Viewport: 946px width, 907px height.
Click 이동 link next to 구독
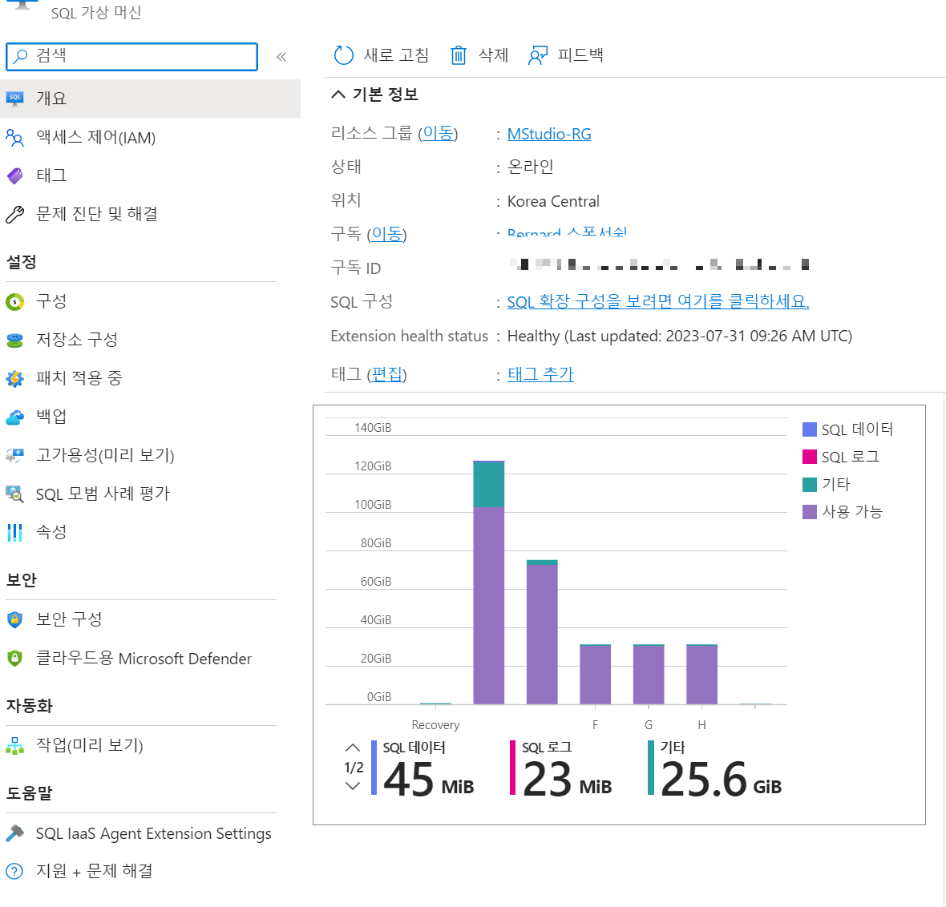pyautogui.click(x=386, y=234)
